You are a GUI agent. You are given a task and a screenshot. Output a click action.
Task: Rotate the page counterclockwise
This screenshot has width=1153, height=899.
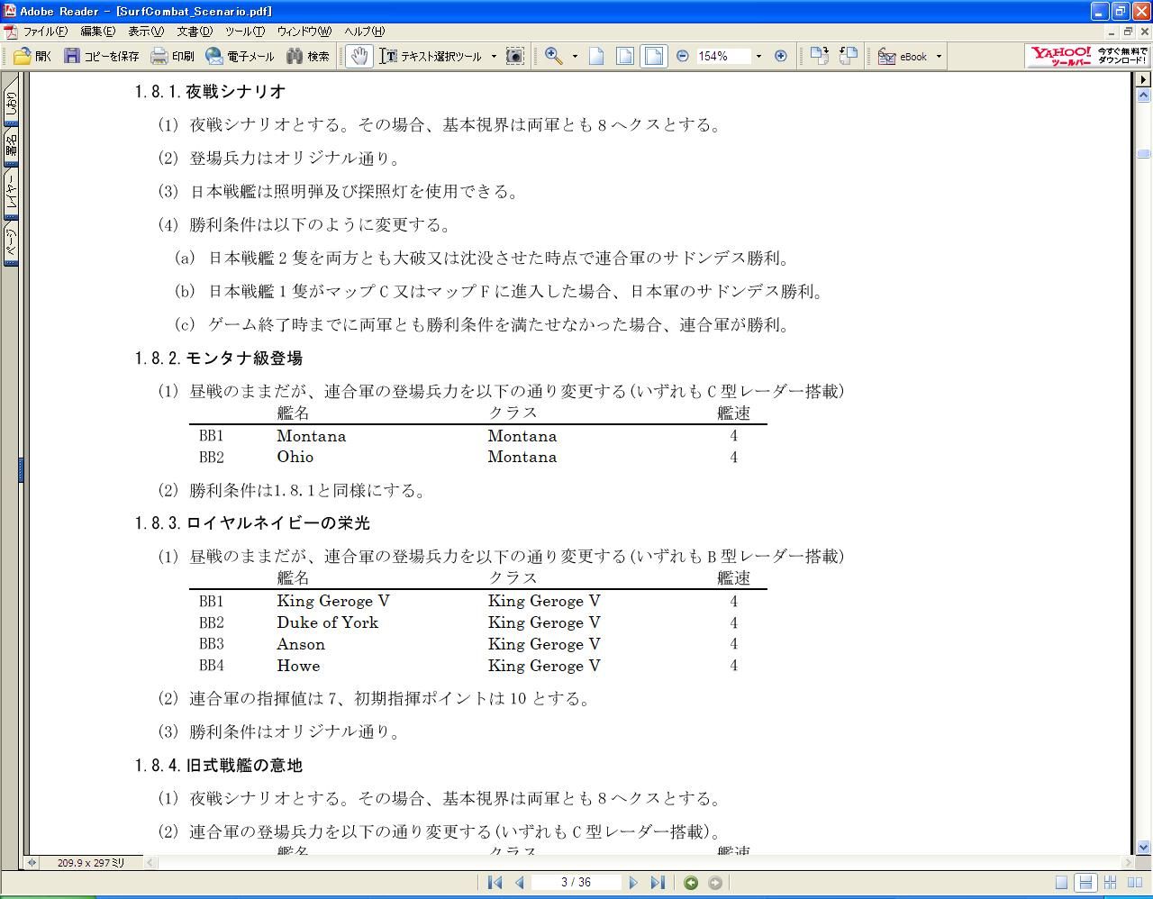pyautogui.click(x=848, y=56)
